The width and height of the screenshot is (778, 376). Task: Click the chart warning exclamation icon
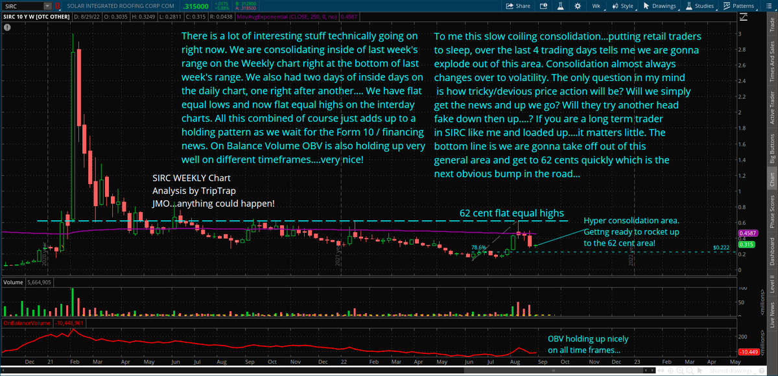[x=6, y=27]
